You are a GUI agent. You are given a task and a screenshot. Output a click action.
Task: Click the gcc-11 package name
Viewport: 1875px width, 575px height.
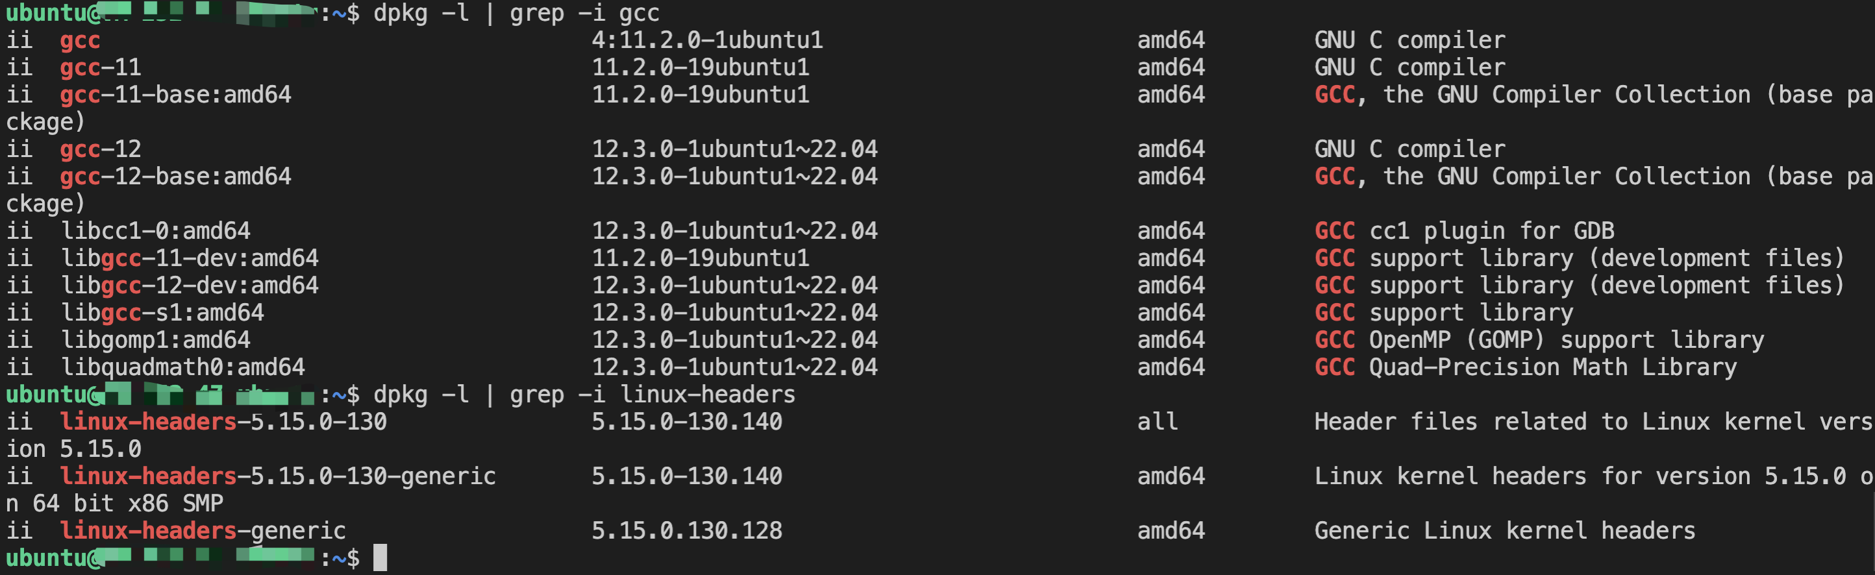tap(101, 67)
